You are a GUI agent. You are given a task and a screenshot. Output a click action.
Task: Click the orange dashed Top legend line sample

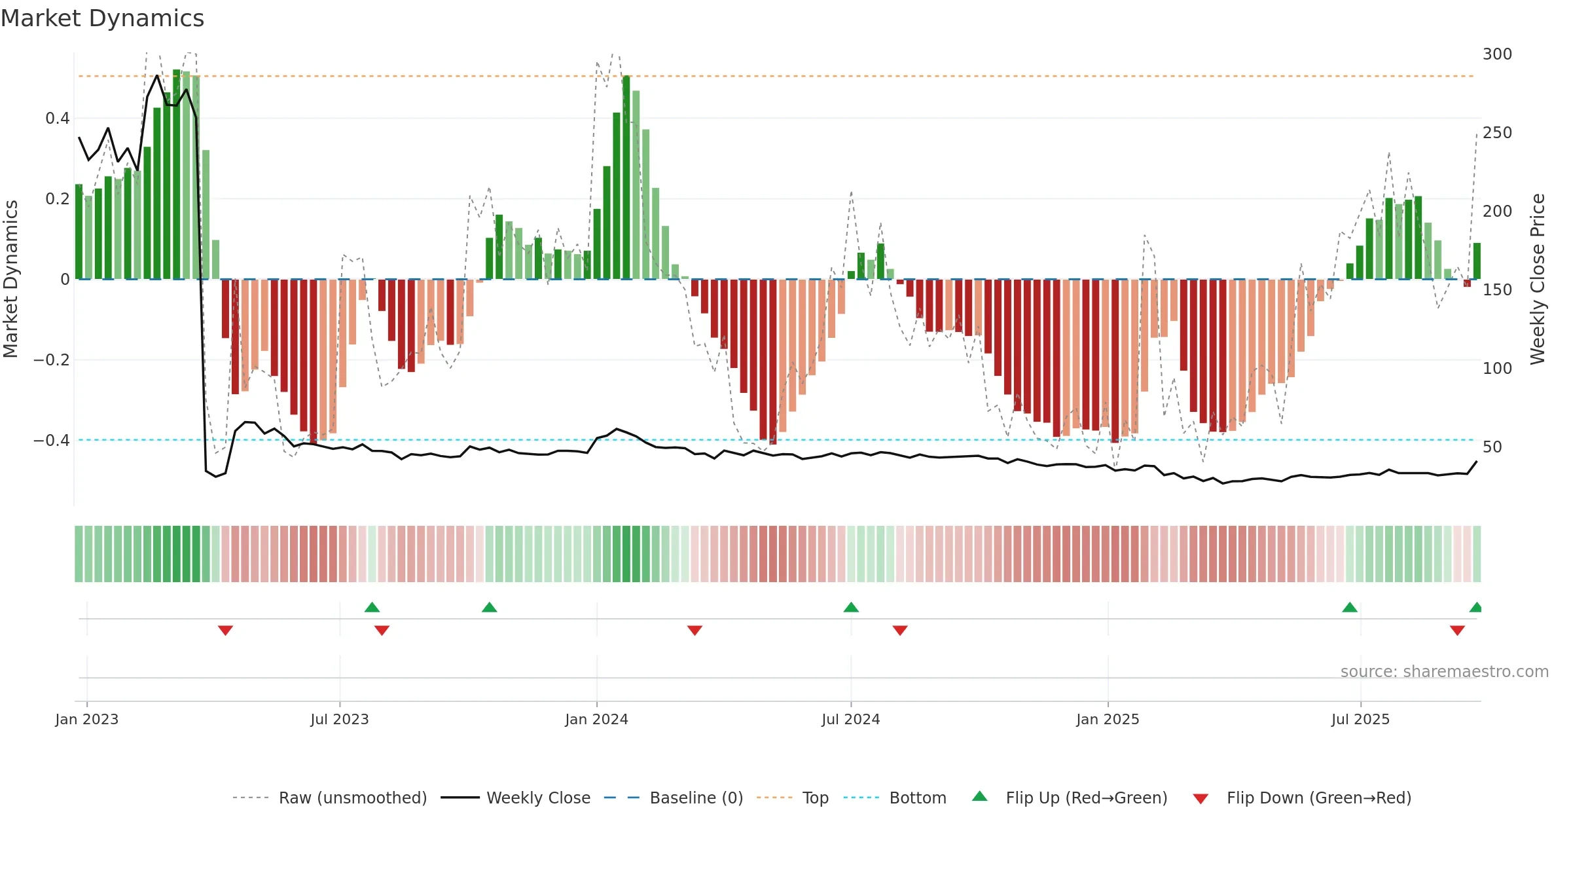coord(774,798)
